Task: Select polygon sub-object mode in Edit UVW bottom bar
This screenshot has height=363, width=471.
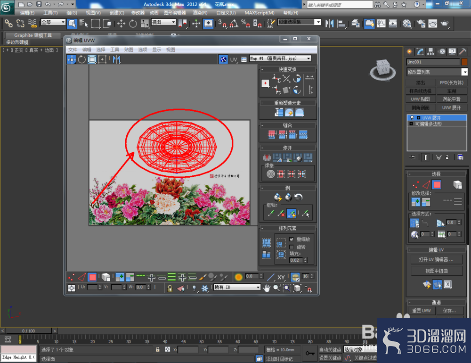Action: coord(92,277)
